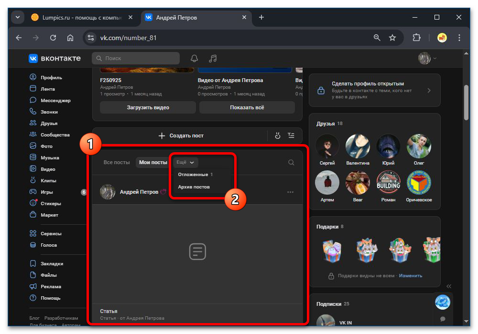Go to browser home page

click(x=70, y=38)
